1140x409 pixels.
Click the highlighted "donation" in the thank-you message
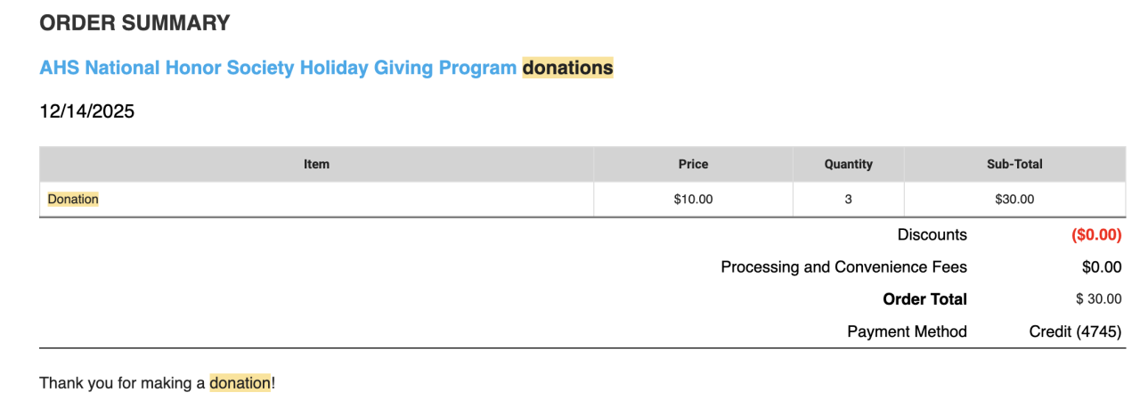coord(240,383)
